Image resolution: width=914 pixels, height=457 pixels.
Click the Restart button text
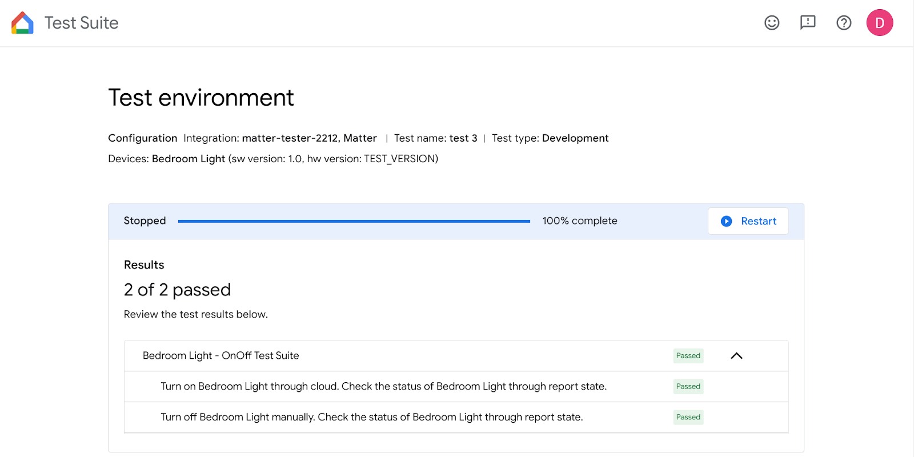pos(758,221)
